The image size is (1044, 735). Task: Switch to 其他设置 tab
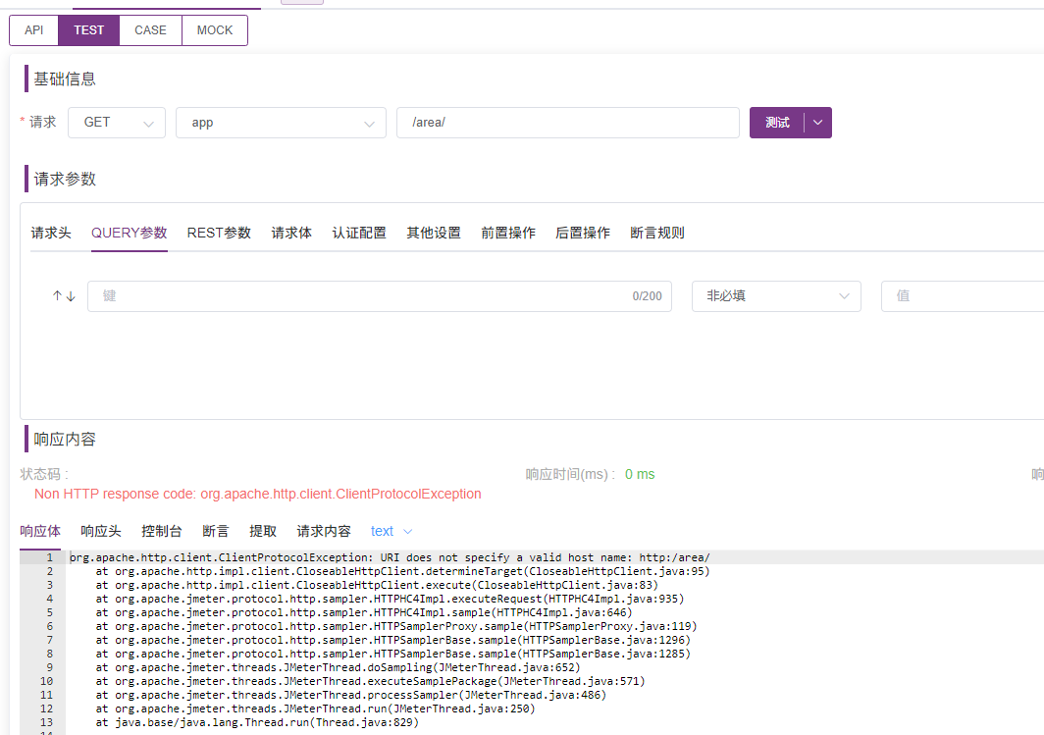(434, 233)
